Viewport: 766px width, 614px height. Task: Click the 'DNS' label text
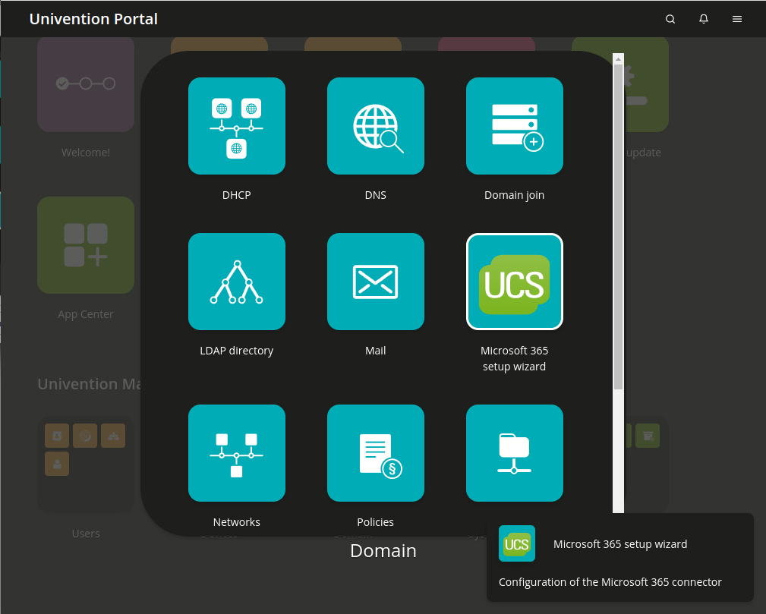(x=375, y=195)
